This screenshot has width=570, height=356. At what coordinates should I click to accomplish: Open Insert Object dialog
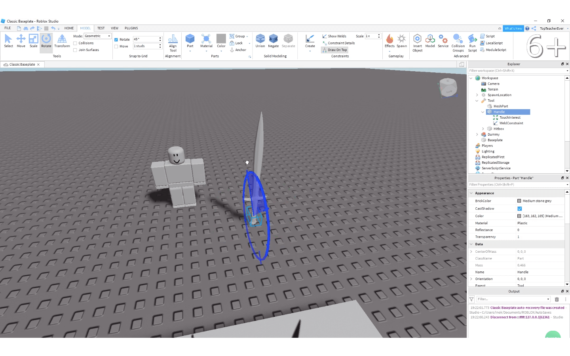(417, 43)
